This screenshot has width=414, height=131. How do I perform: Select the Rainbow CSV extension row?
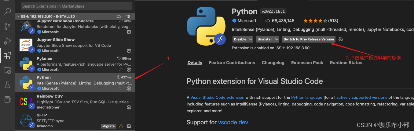[x=74, y=102]
